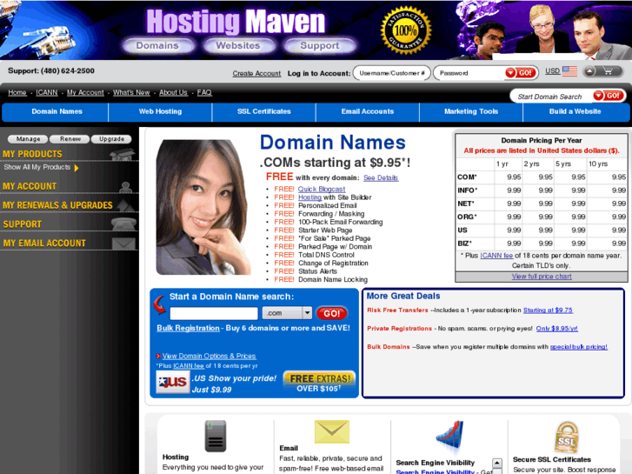Click the yellow Email envelope icon
This screenshot has height=474, width=632.
(332, 431)
